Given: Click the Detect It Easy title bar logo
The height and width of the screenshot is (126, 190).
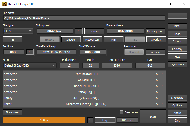Looking at the screenshot, I should pyautogui.click(x=4, y=4).
